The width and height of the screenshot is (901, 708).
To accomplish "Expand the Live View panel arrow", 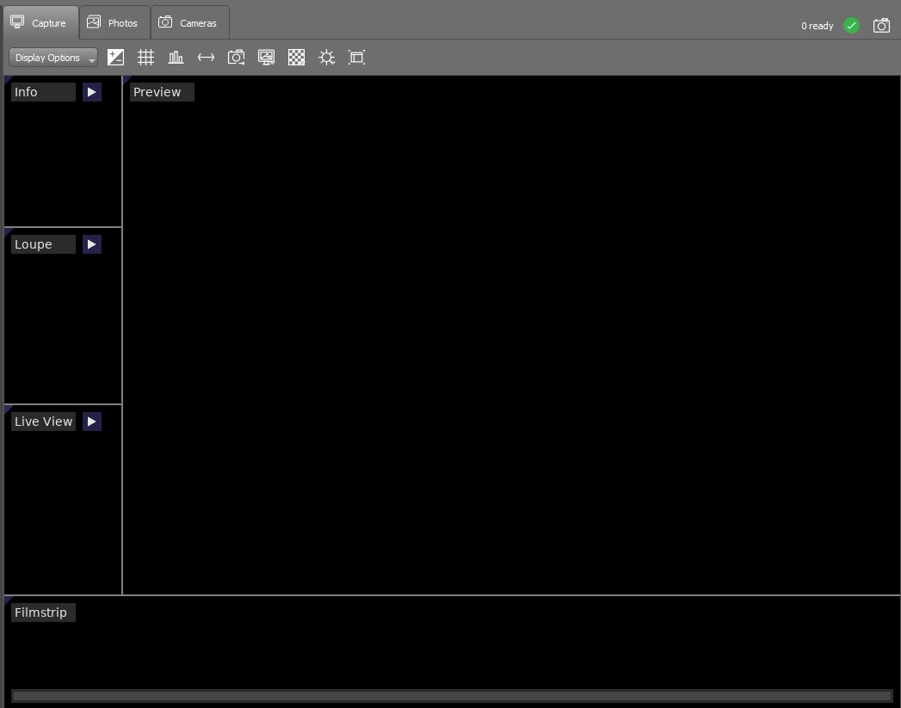I will (92, 422).
